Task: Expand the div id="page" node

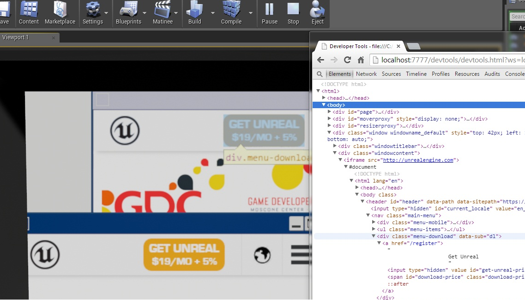Action: [329, 111]
